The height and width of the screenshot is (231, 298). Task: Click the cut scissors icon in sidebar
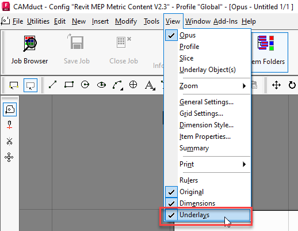point(9,141)
